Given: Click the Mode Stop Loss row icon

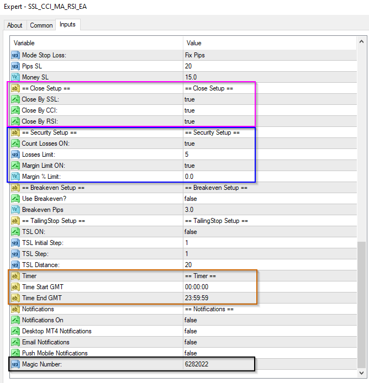Looking at the screenshot, I should coord(15,55).
